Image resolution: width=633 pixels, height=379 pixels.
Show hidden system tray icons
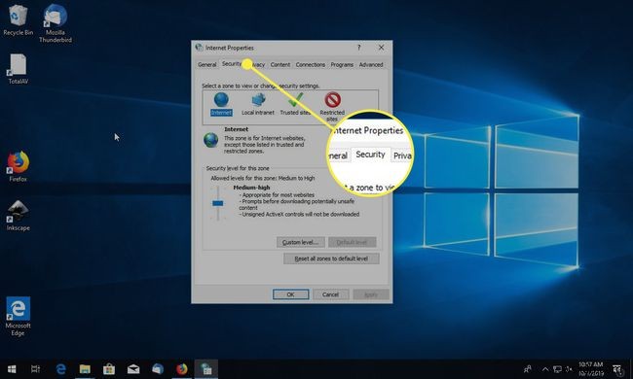point(545,369)
